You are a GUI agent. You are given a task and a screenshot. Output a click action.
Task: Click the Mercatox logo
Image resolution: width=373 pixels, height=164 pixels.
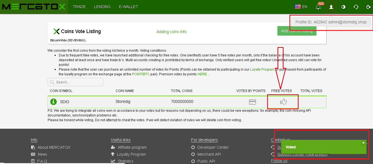[x=34, y=7]
